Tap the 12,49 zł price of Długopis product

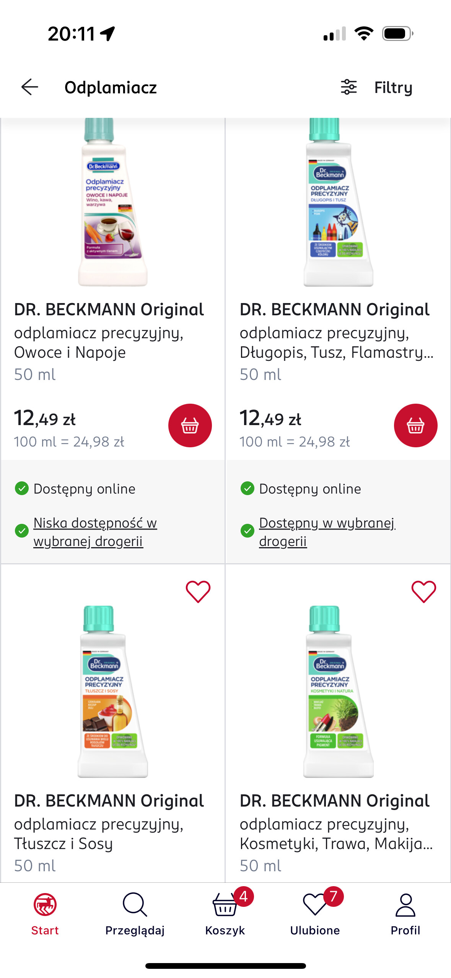point(270,418)
